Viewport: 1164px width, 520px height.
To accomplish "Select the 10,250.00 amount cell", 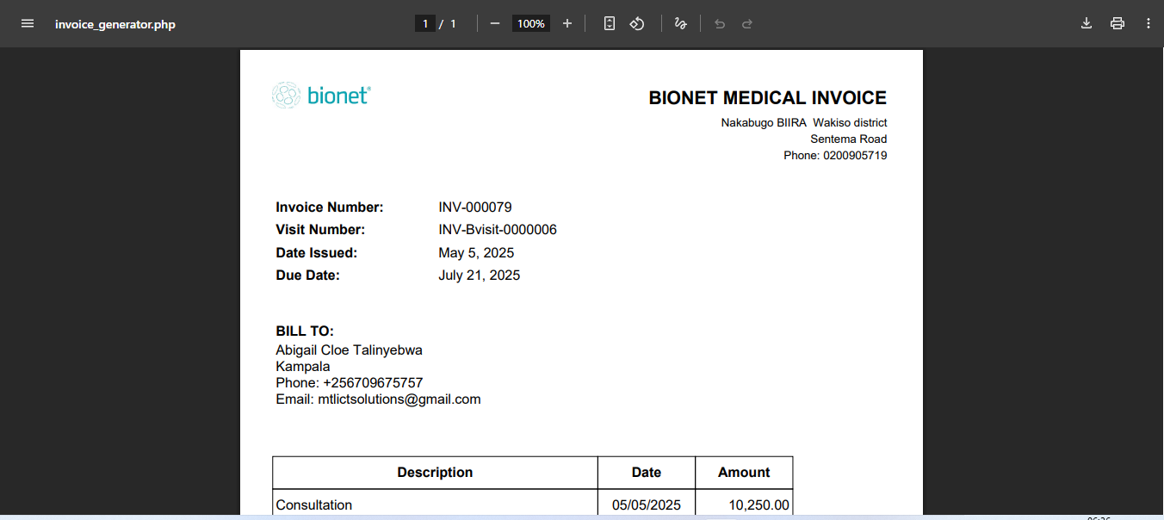I will point(744,505).
